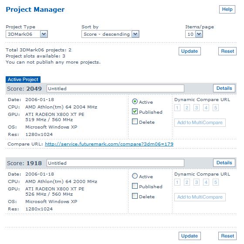Click Dynamic Compare slot 3 for score 1918
244x244 pixels.
[x=197, y=182]
